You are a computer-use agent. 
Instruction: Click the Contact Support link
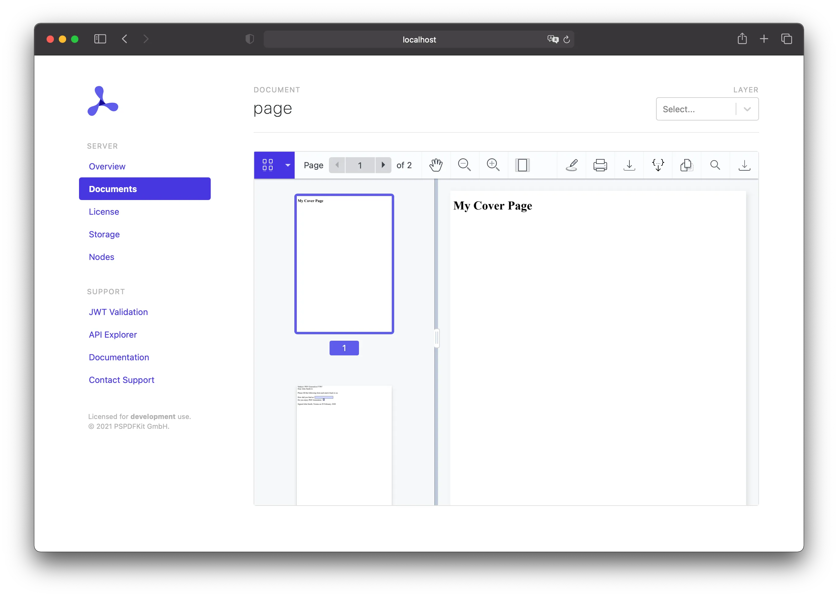[x=122, y=380]
